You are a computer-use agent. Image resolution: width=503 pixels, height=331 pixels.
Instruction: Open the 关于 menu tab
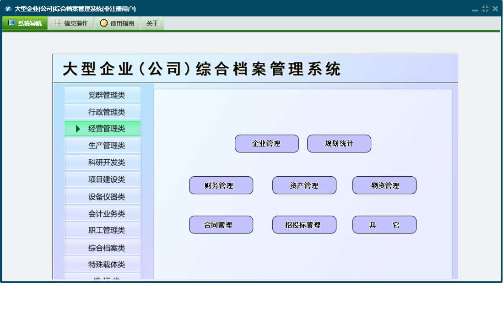pos(152,23)
